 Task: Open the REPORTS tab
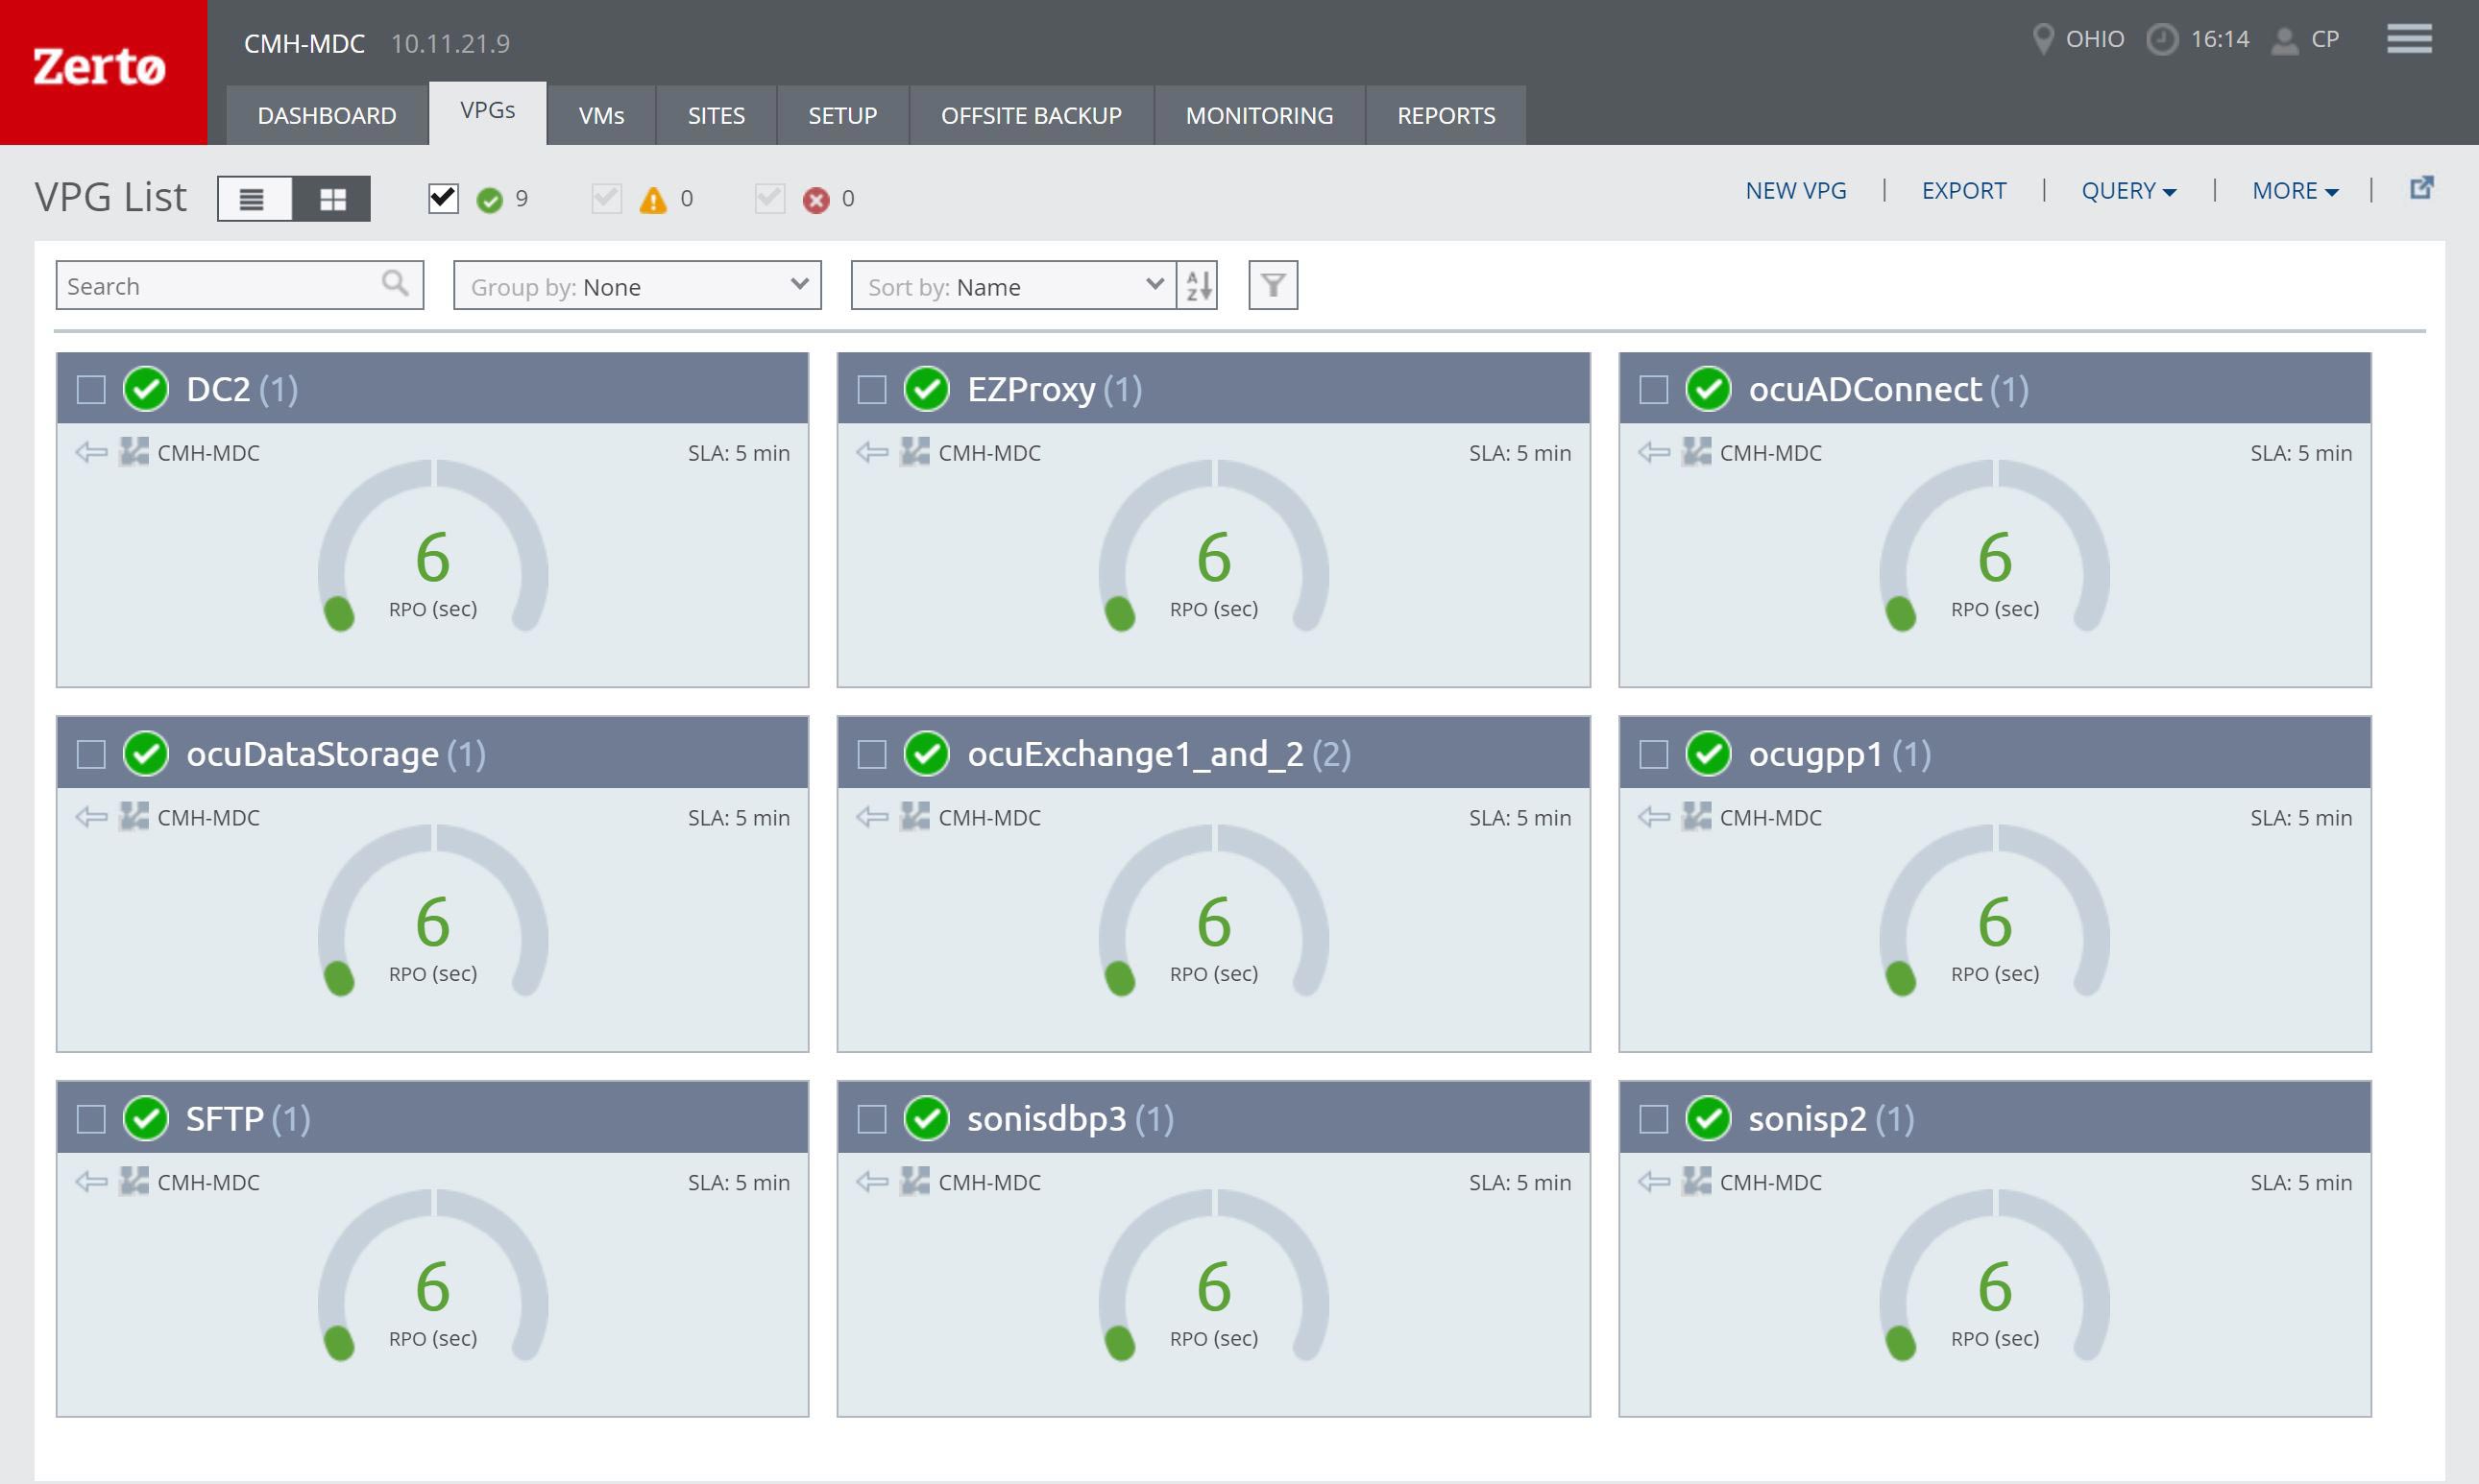[1446, 115]
